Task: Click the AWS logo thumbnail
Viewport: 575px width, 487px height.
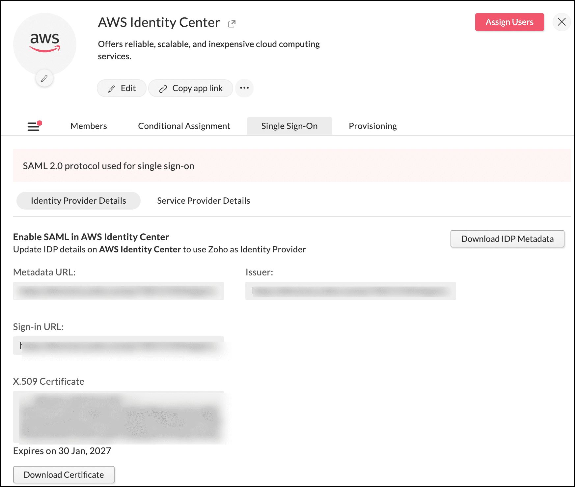Action: pos(45,44)
